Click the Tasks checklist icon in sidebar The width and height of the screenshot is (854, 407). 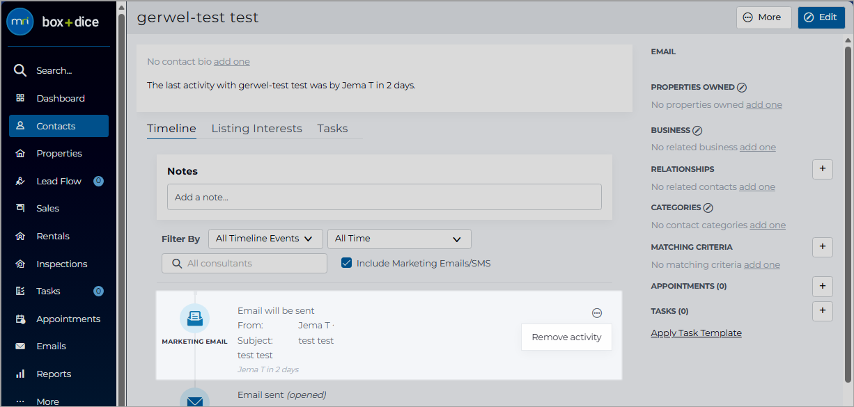tap(20, 291)
